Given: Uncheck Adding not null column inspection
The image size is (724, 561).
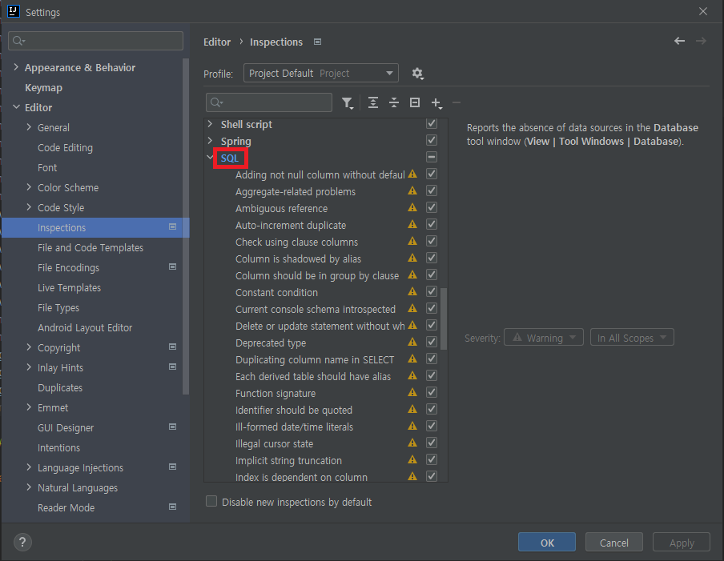Looking at the screenshot, I should click(432, 174).
